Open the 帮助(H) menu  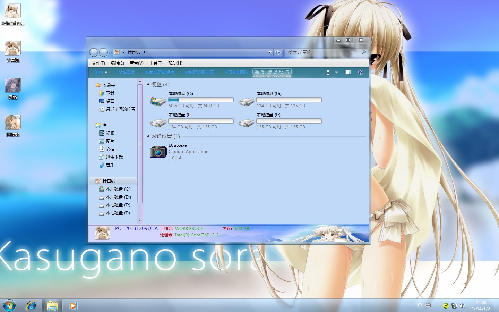pos(175,63)
